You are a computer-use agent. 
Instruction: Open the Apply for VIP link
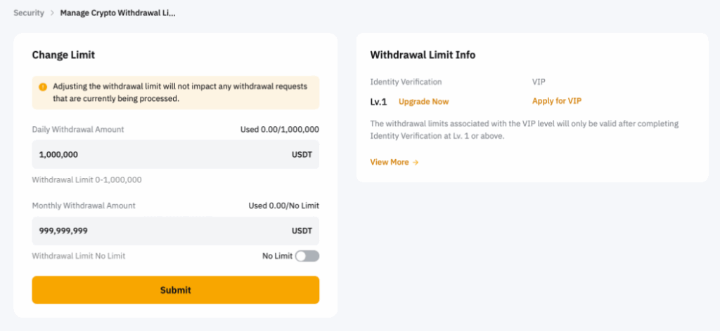[557, 101]
